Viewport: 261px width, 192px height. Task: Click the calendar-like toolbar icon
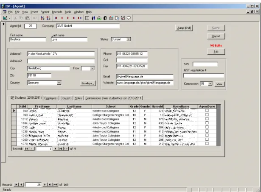point(111,18)
